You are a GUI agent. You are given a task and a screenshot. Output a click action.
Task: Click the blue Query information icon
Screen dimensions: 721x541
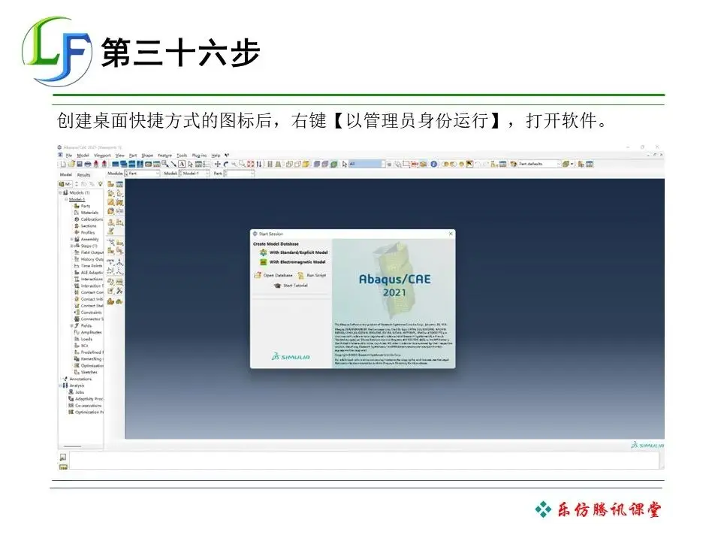pos(433,164)
